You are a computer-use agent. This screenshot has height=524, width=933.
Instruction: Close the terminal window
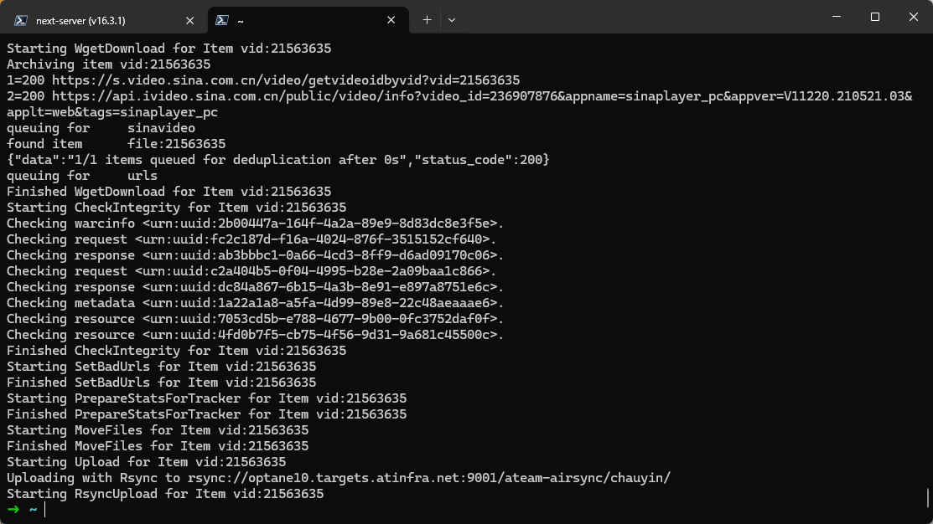[x=914, y=17]
